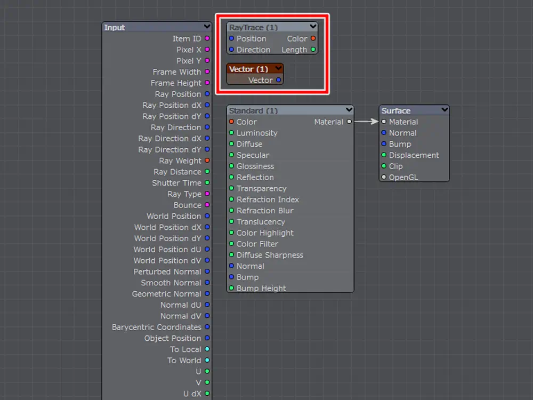Image resolution: width=533 pixels, height=400 pixels.
Task: Select the Vector (1) node title bar
Action: (248, 69)
